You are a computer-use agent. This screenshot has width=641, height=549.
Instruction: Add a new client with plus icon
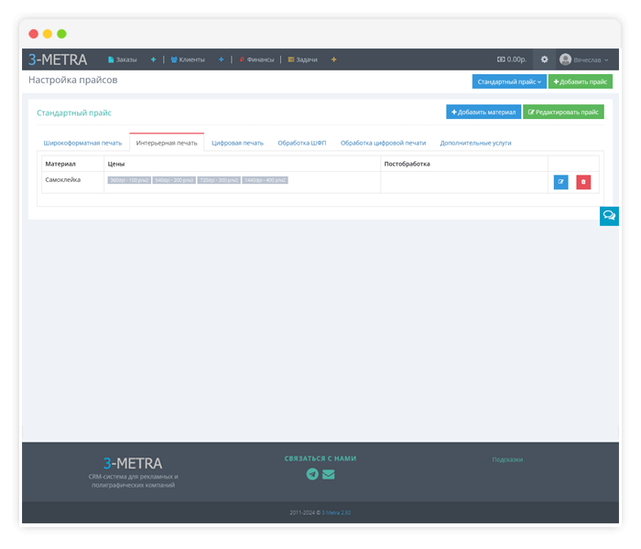point(222,59)
